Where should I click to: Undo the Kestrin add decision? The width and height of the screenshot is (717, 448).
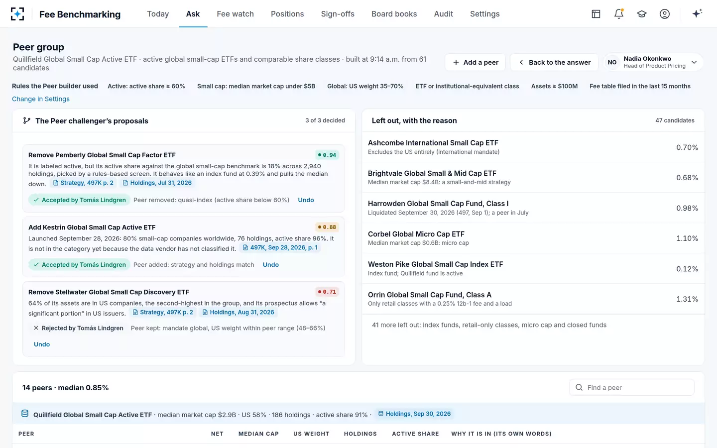[270, 265]
